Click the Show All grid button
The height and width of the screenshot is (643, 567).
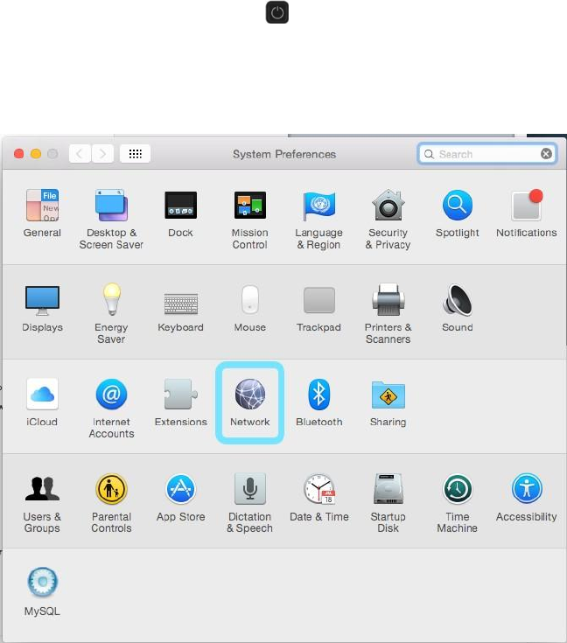(135, 154)
